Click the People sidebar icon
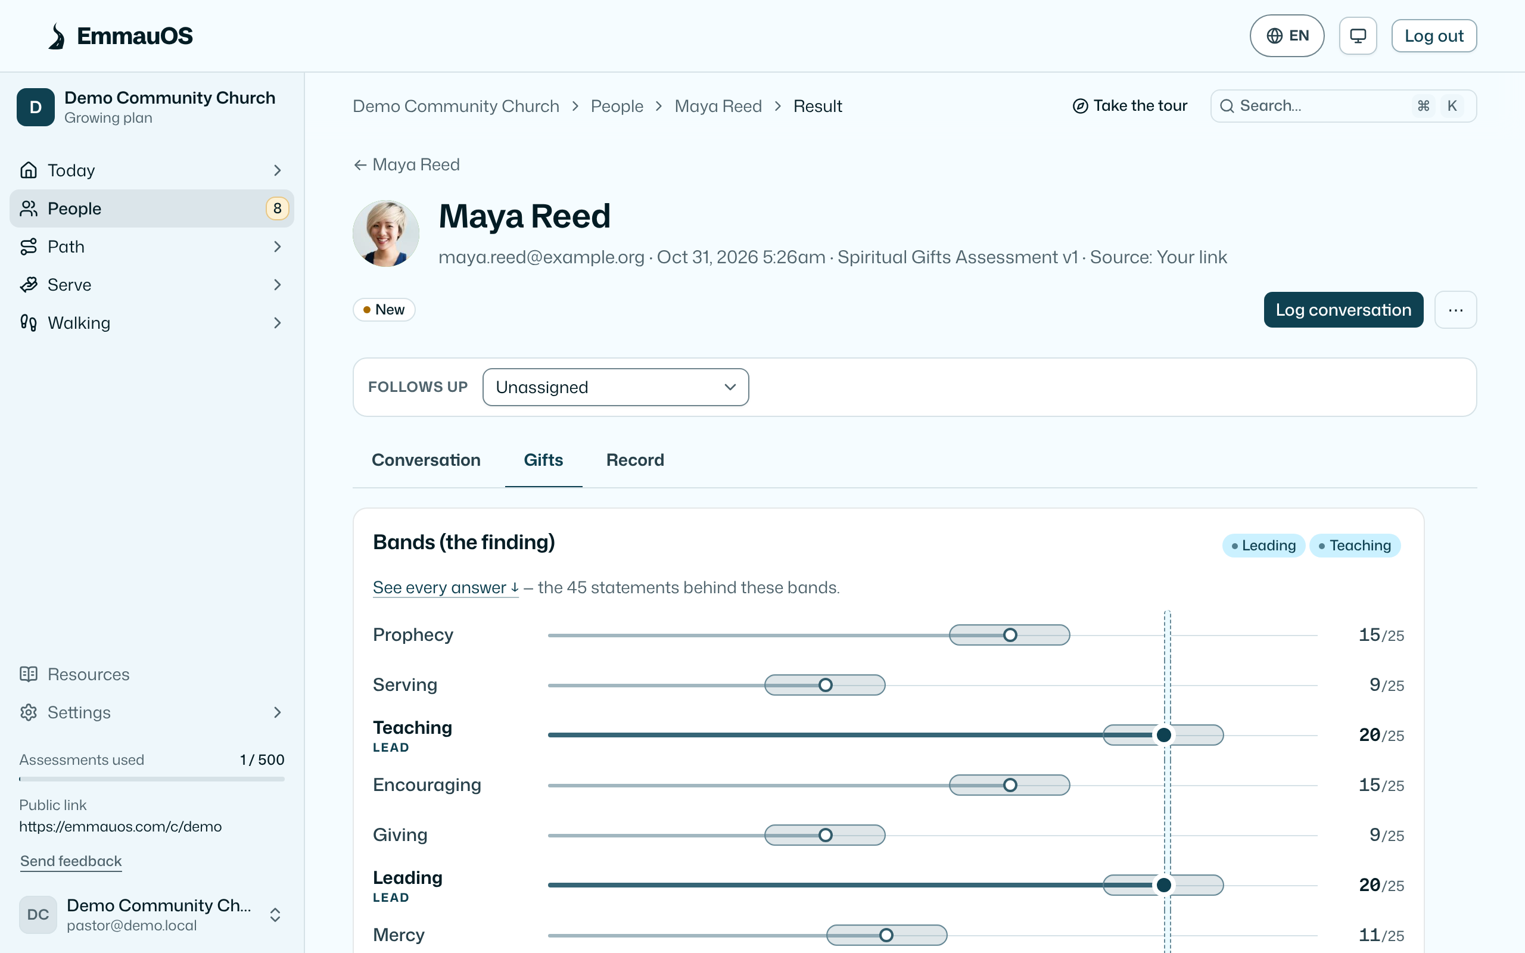 click(29, 208)
